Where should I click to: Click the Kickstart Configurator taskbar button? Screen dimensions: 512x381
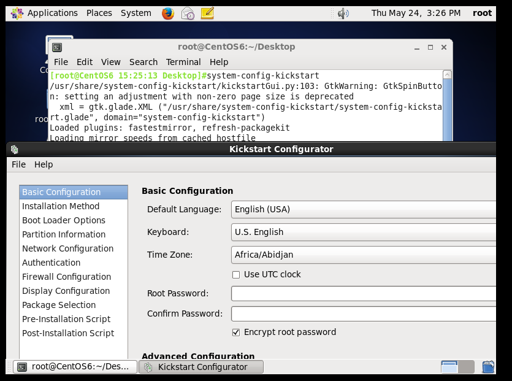pos(201,367)
